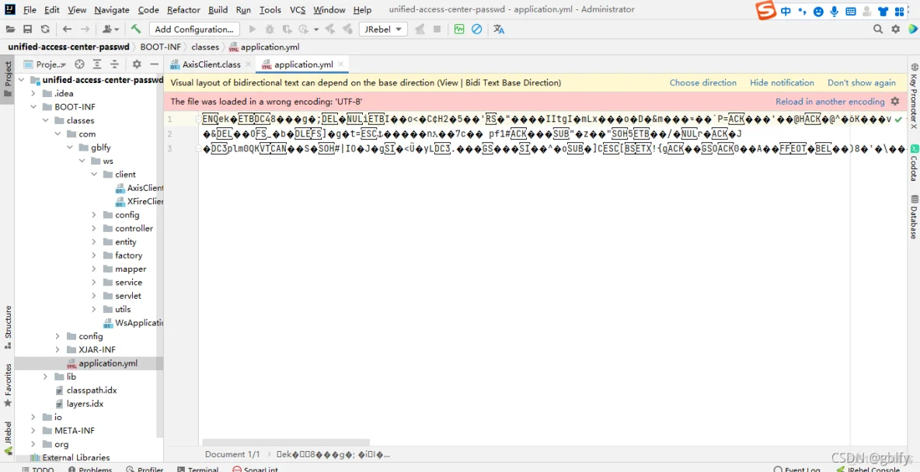Close the AxisClient.class tab

[248, 64]
